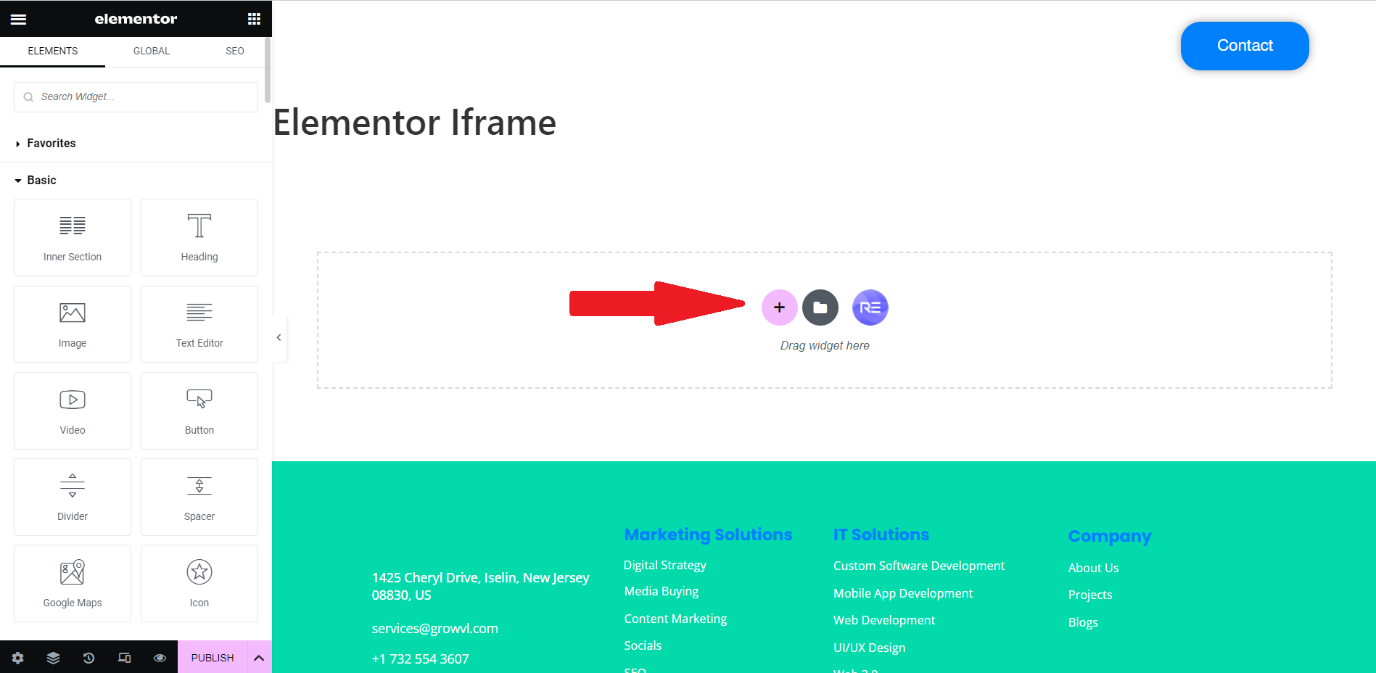This screenshot has height=673, width=1376.
Task: Open the hamburger menu in the panel header
Action: coord(18,18)
